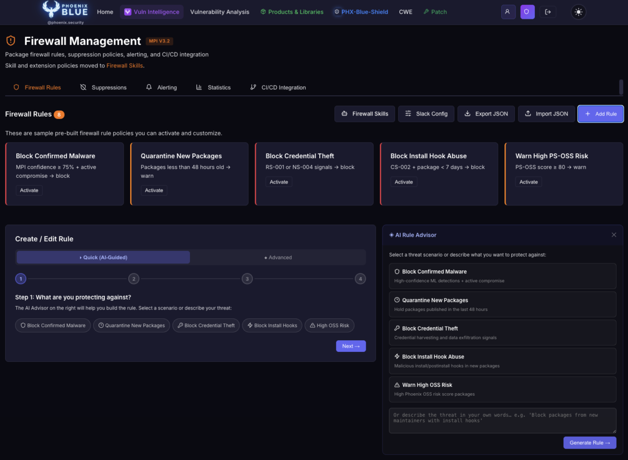
Task: Click step 3 in wizard progress
Action: 247,279
